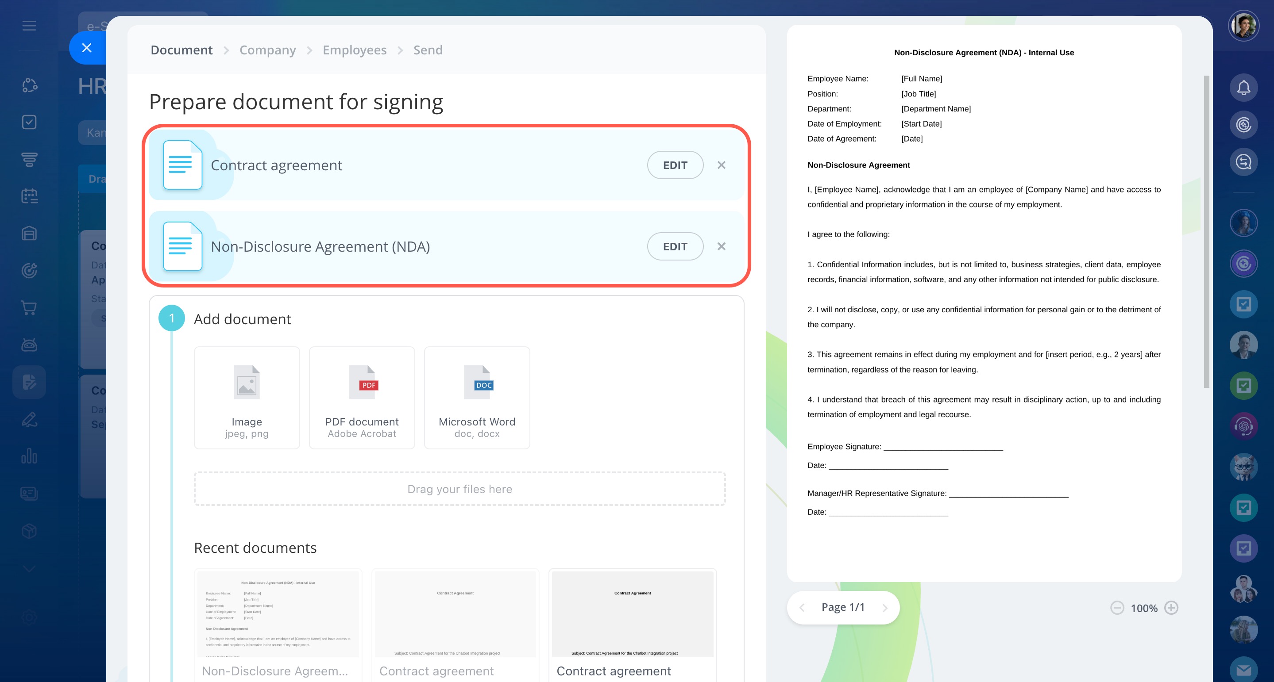Go to the Employees step in the breadcrumb
The image size is (1274, 682).
coord(355,50)
